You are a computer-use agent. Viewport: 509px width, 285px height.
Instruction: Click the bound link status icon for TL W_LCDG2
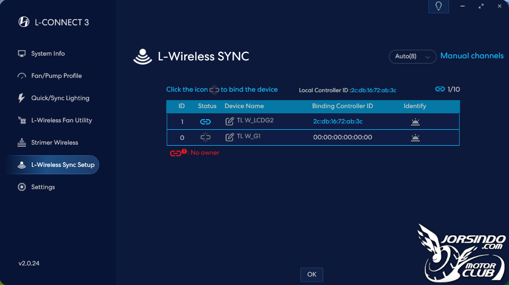(x=205, y=122)
